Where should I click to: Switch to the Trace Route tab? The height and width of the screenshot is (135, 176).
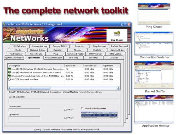(x=36, y=54)
